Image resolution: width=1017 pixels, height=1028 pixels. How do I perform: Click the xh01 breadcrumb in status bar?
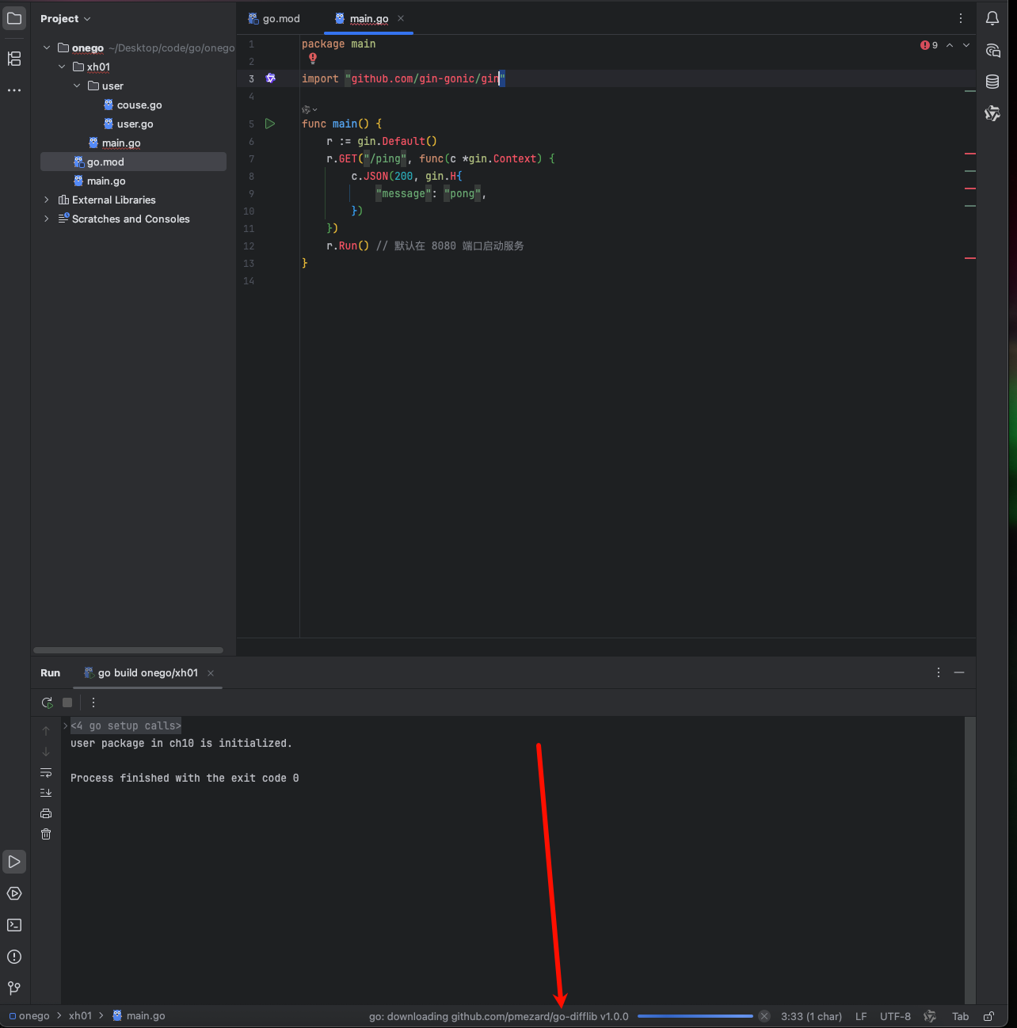tap(80, 1016)
